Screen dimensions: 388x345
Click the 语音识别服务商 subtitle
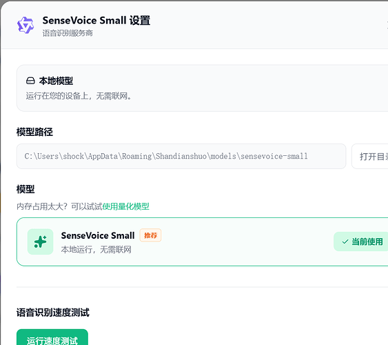point(68,33)
